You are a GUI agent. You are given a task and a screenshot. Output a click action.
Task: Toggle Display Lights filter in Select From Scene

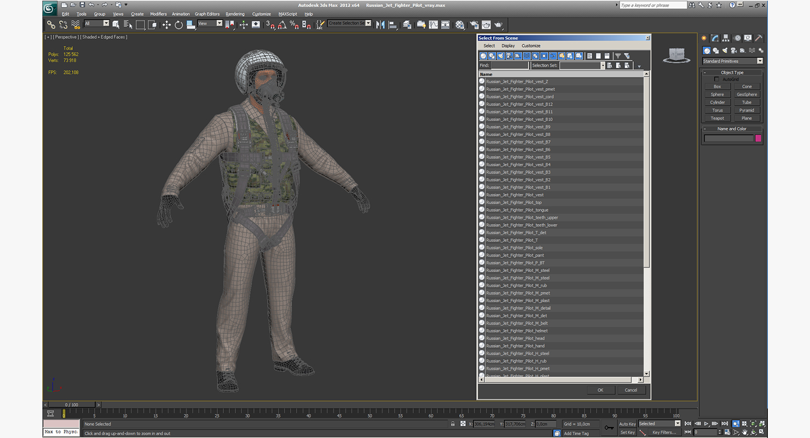pyautogui.click(x=501, y=56)
